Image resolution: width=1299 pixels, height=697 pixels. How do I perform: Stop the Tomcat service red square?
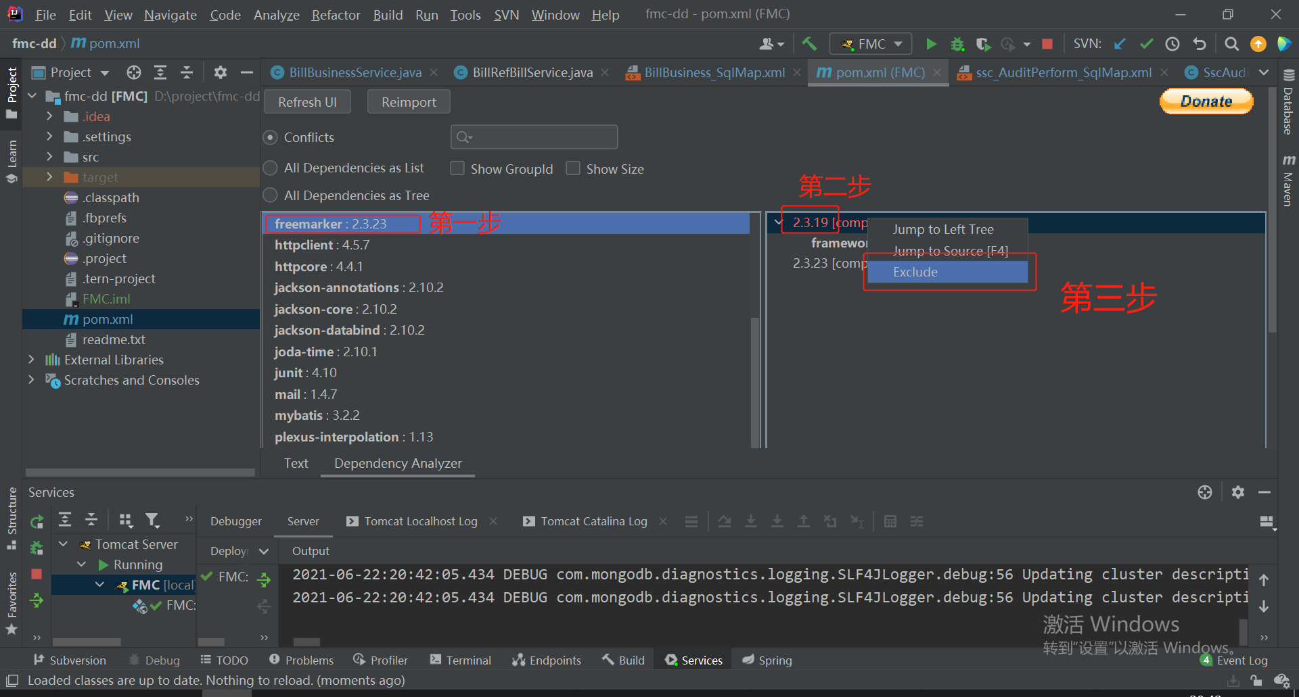click(x=37, y=574)
